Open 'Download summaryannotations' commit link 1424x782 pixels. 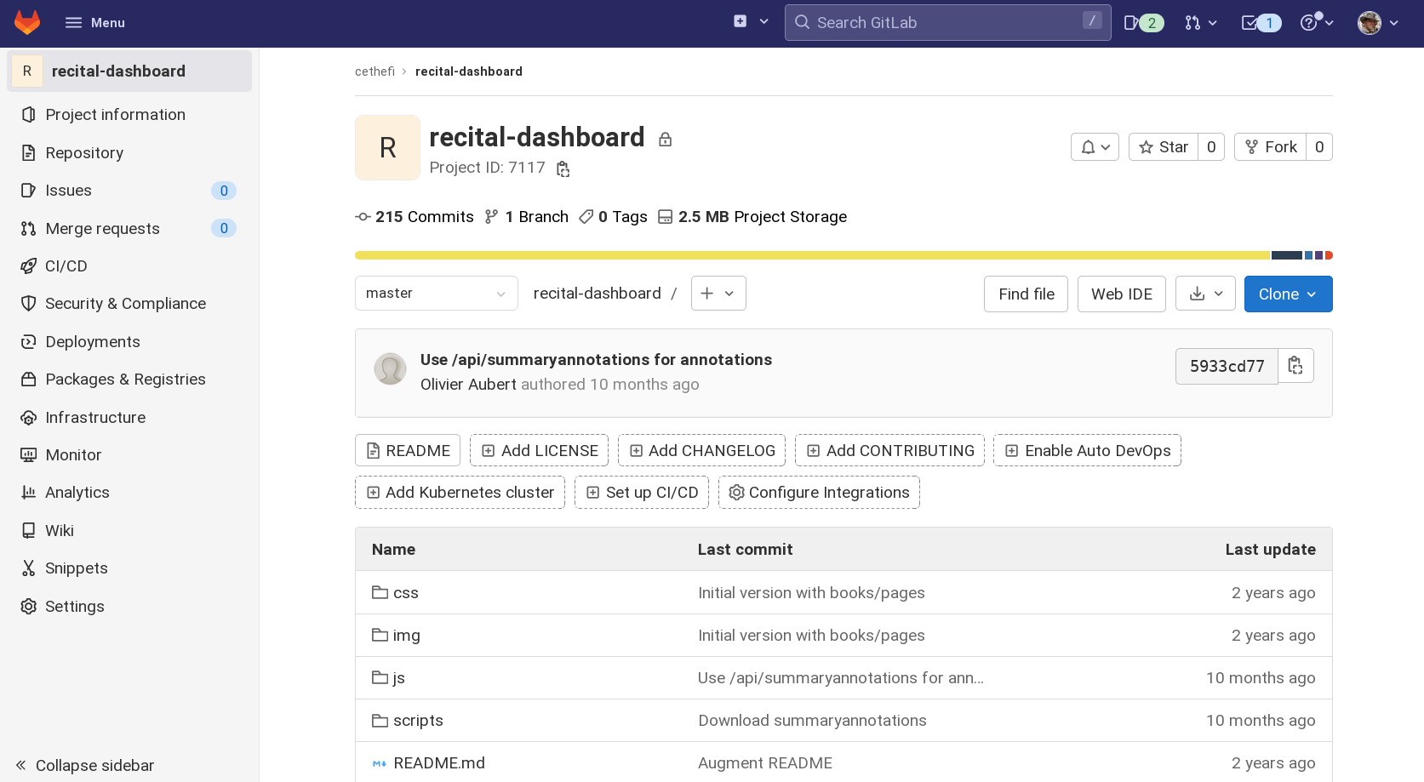click(x=812, y=721)
